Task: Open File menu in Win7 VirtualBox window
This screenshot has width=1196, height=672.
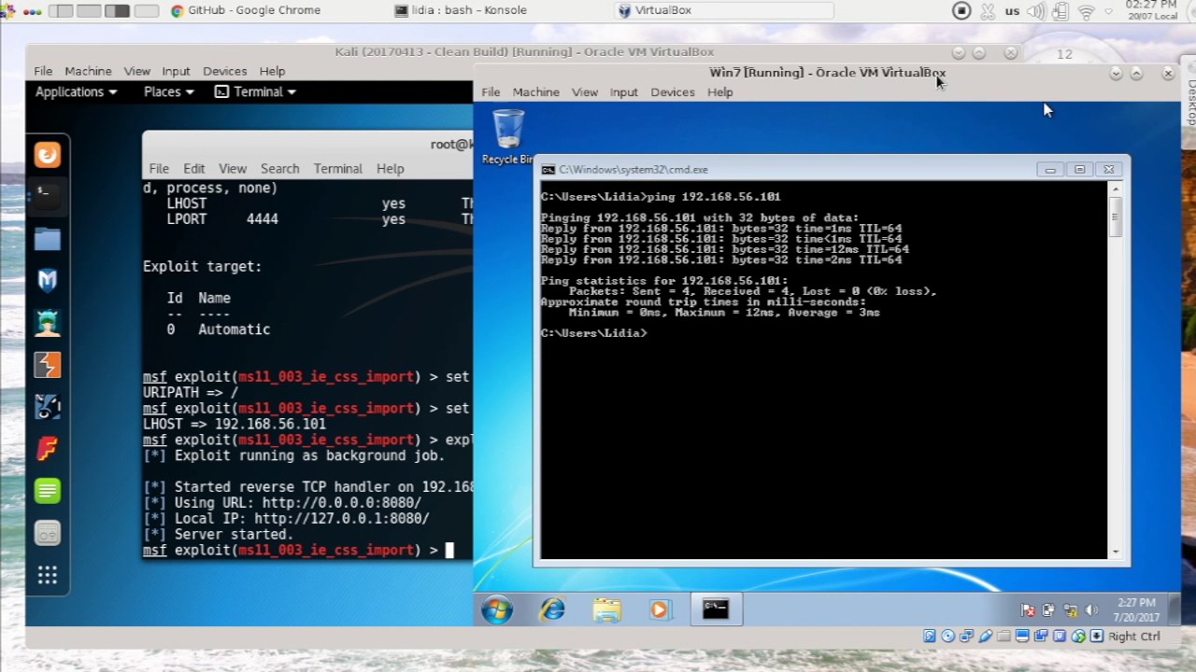Action: click(491, 91)
